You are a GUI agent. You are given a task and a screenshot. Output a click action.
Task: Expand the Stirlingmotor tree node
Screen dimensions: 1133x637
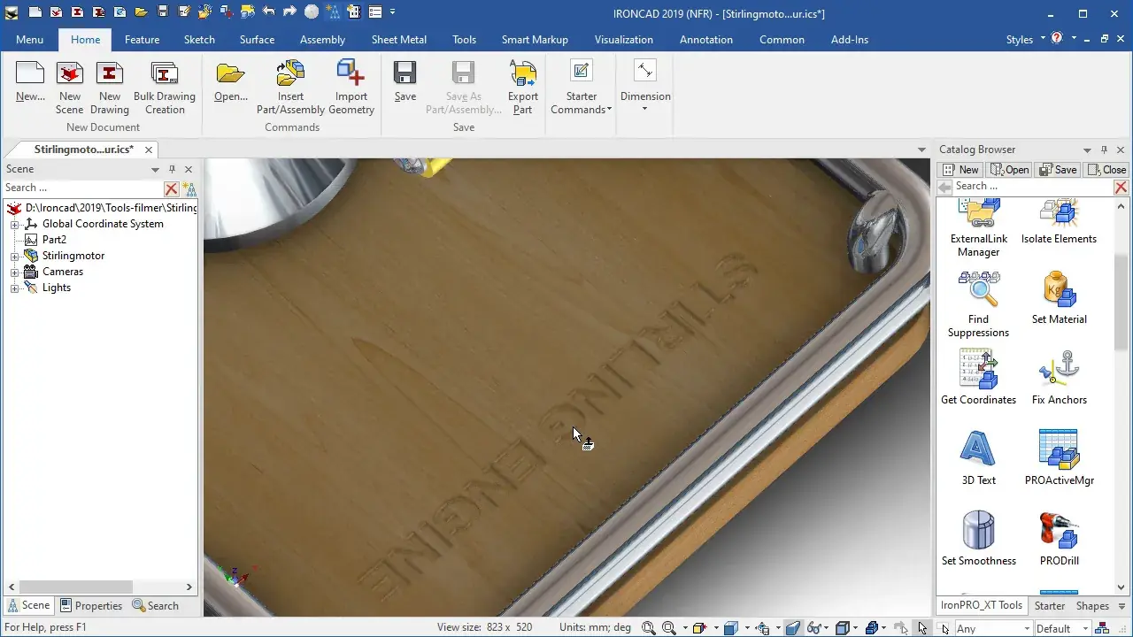coord(14,257)
